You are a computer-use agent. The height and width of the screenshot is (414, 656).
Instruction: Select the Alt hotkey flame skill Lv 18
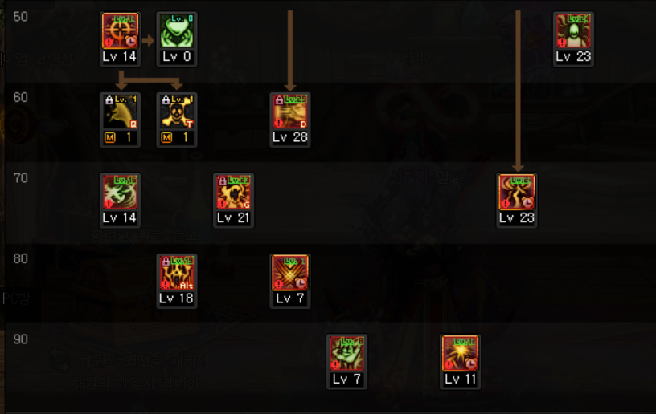point(177,273)
